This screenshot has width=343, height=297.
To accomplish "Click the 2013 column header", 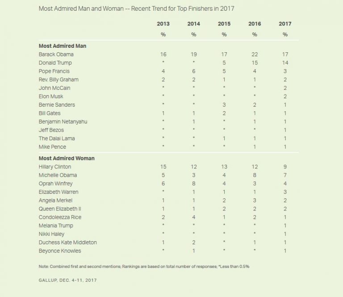I will 163,24.
